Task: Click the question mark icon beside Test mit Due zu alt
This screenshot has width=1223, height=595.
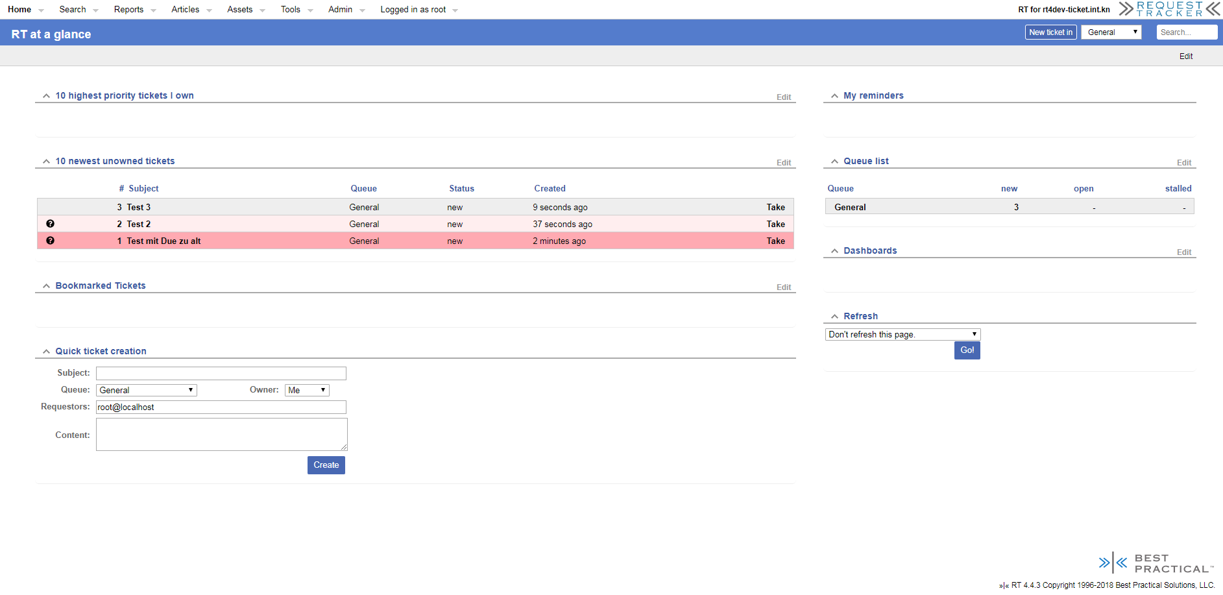Action: [50, 241]
